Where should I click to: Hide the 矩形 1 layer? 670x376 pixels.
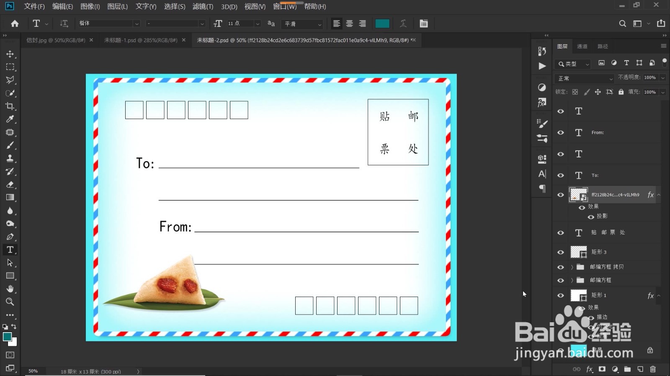(561, 295)
